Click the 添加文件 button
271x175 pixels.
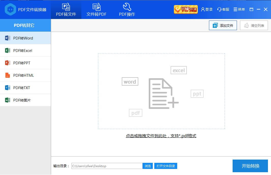(x=223, y=26)
